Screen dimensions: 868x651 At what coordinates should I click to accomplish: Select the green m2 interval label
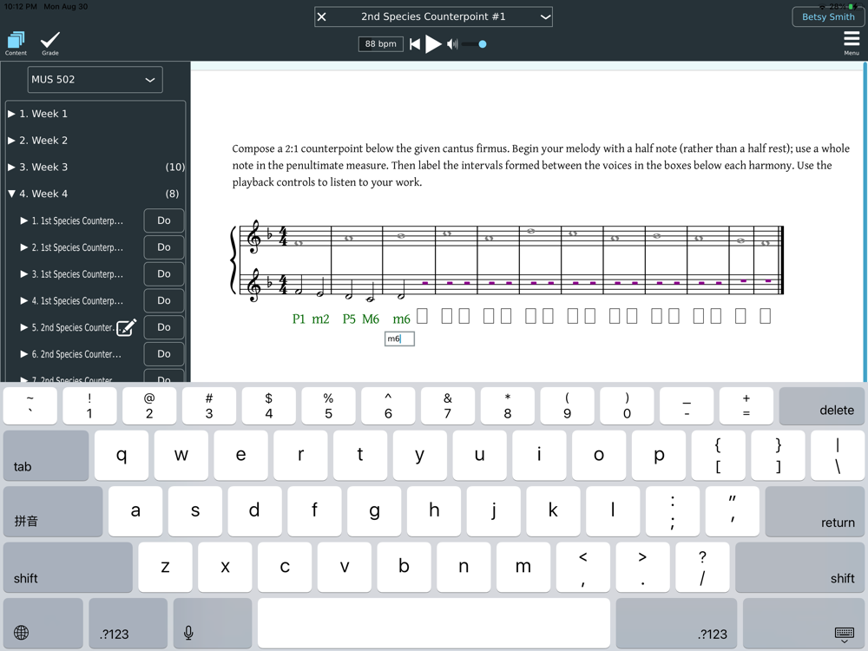tap(320, 319)
